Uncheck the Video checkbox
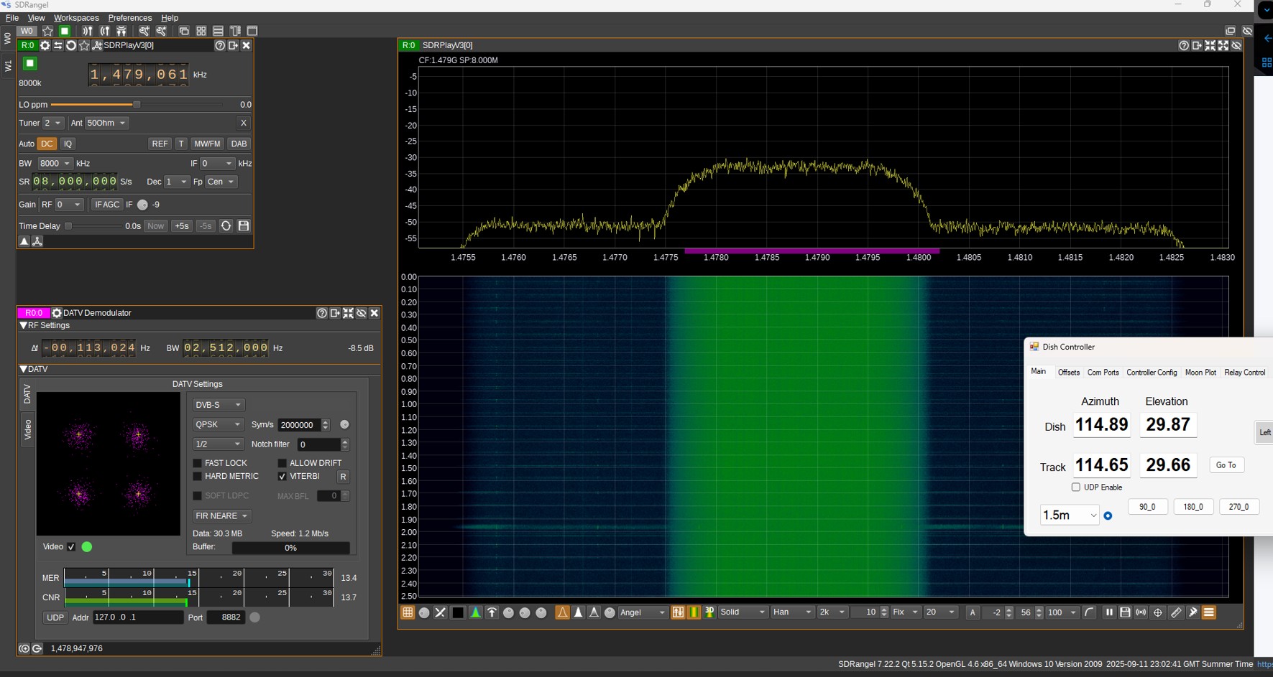 tap(71, 547)
